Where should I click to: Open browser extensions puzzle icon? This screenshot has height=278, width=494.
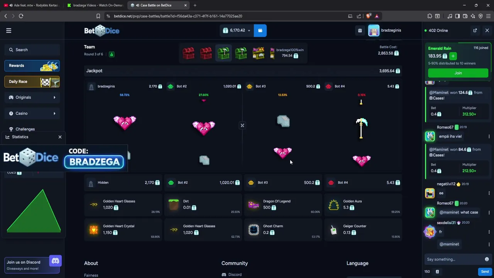click(x=430, y=16)
